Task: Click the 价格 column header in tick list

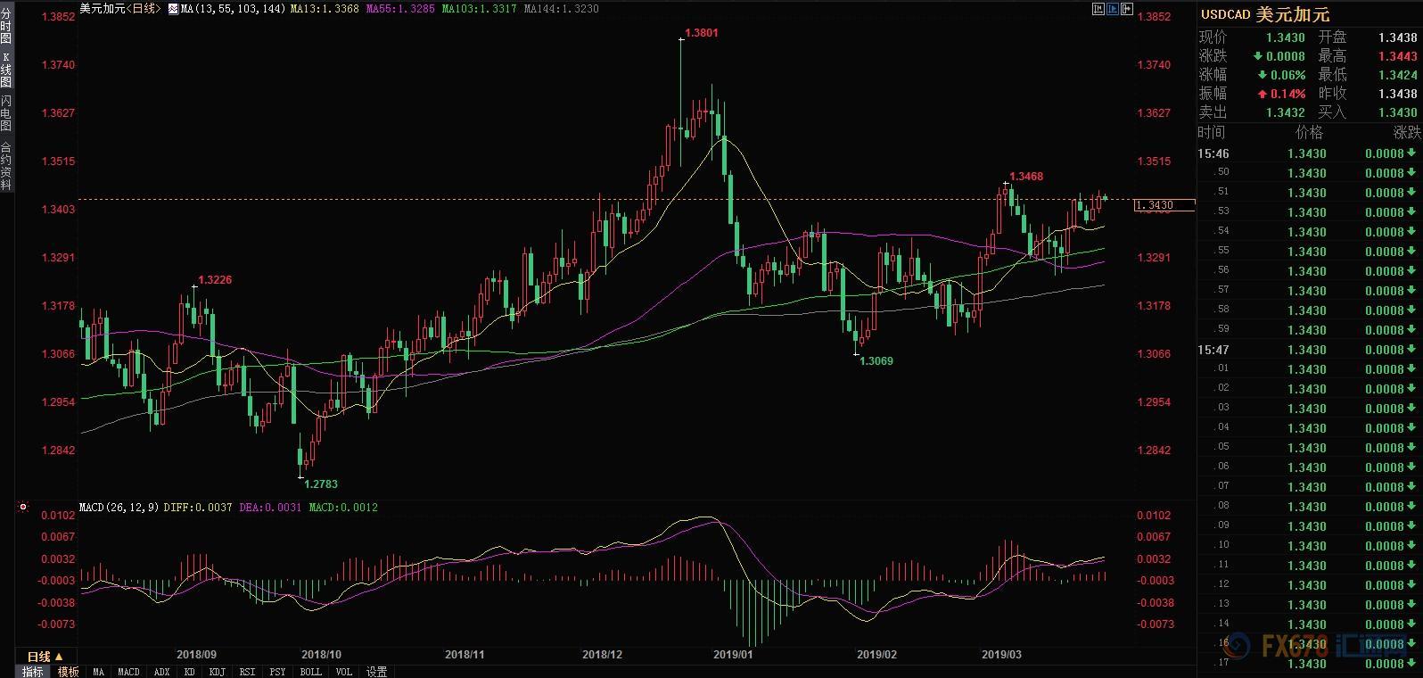Action: (x=1309, y=132)
